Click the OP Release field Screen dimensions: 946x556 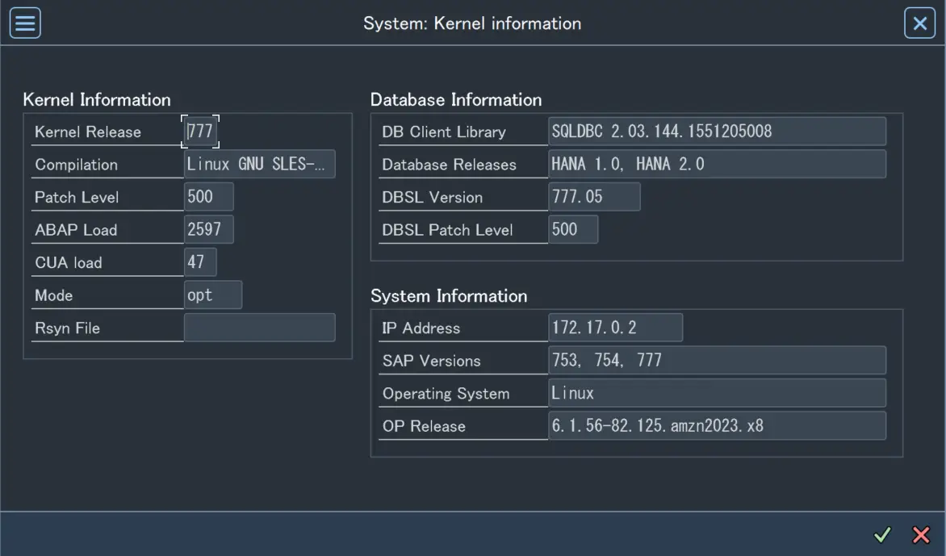[x=718, y=426]
